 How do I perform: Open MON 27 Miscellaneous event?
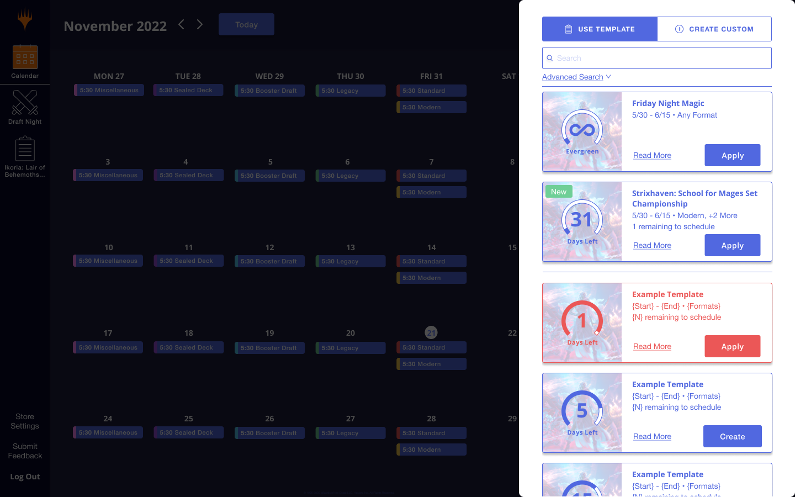pyautogui.click(x=109, y=90)
